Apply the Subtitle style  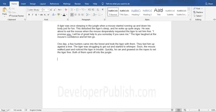click(x=170, y=12)
